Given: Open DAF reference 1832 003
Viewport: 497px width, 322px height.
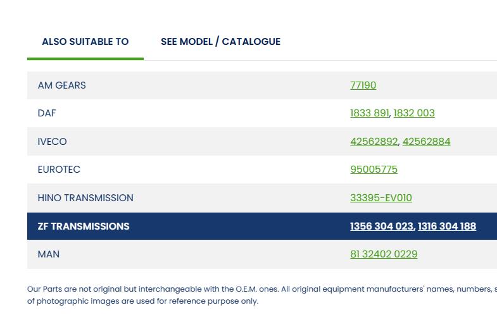Looking at the screenshot, I should click(x=414, y=113).
